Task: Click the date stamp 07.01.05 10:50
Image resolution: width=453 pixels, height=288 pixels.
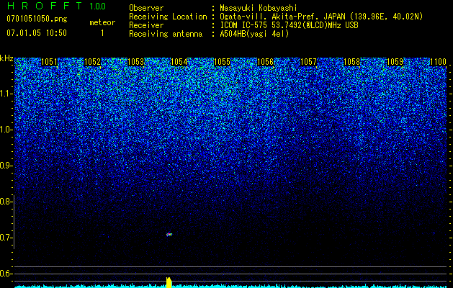Action: pyautogui.click(x=37, y=33)
